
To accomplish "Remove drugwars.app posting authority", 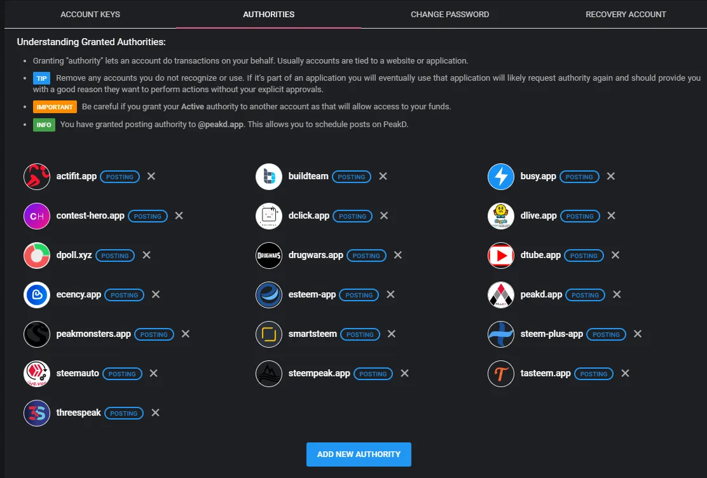I will click(x=398, y=256).
